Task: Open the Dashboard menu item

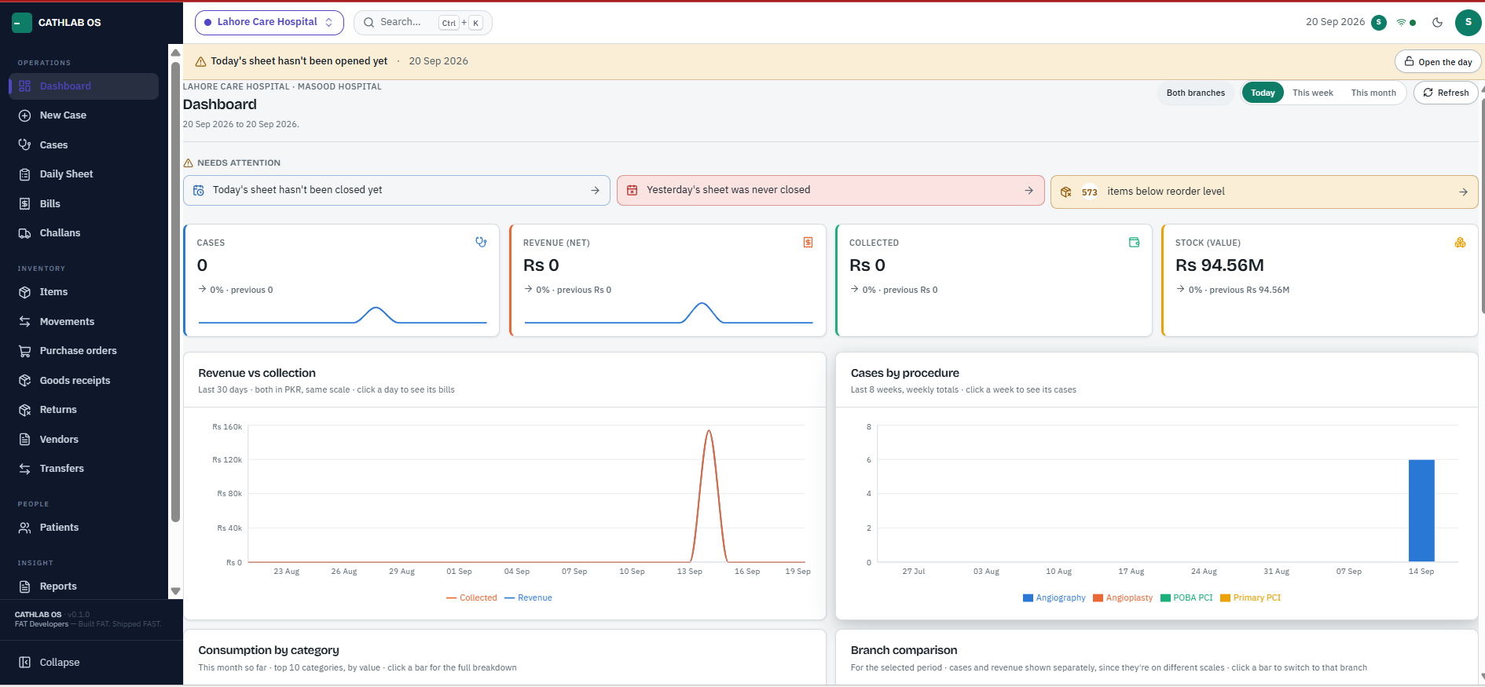Action: pos(83,86)
